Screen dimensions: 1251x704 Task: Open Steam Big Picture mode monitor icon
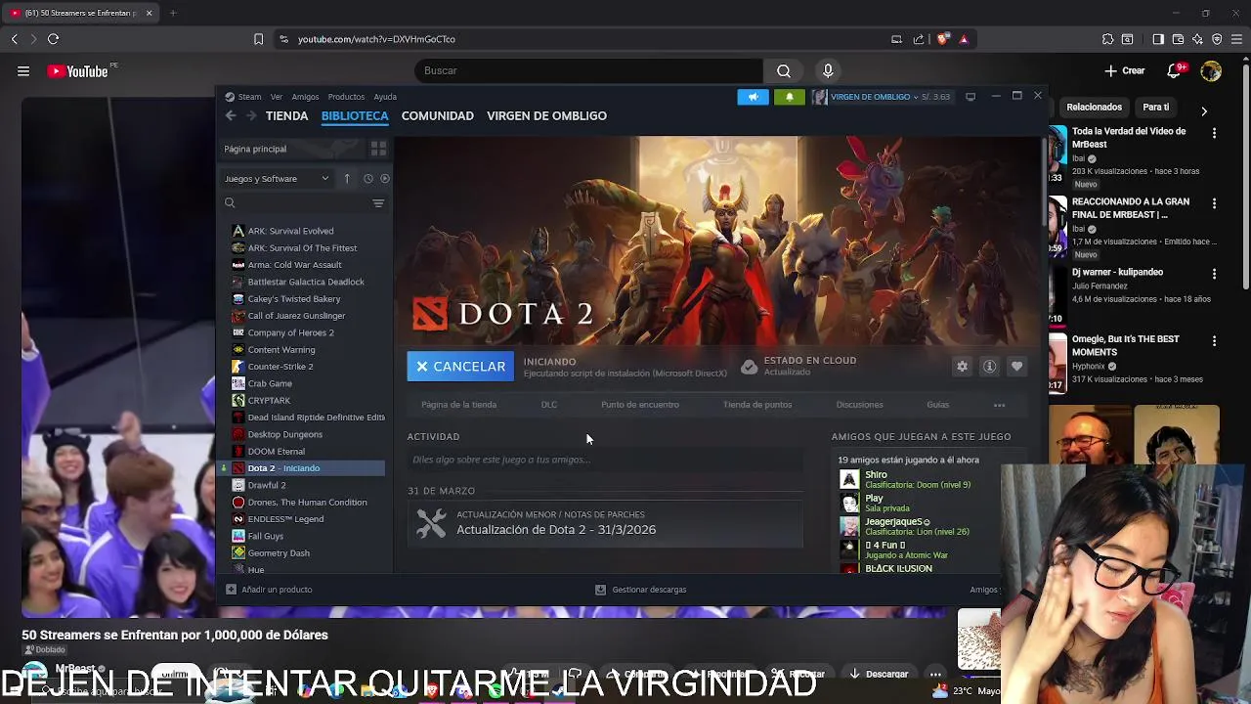coord(971,97)
